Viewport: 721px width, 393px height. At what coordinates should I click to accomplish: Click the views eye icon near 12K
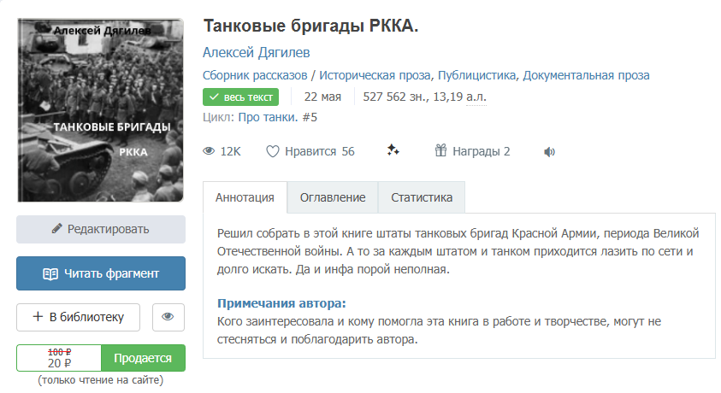click(x=208, y=151)
